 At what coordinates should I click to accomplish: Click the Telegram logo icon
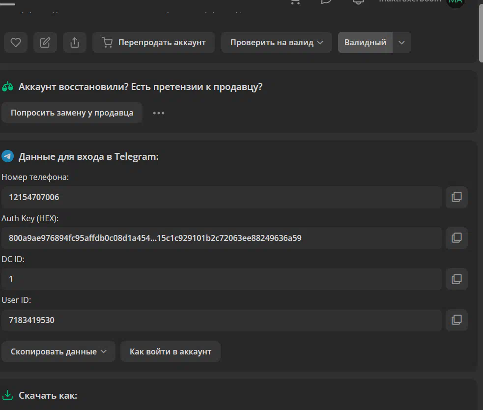[x=8, y=156]
